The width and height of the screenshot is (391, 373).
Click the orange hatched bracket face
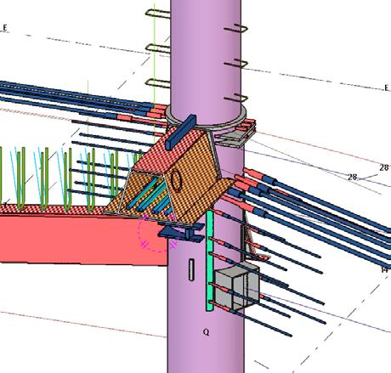[x=195, y=170]
